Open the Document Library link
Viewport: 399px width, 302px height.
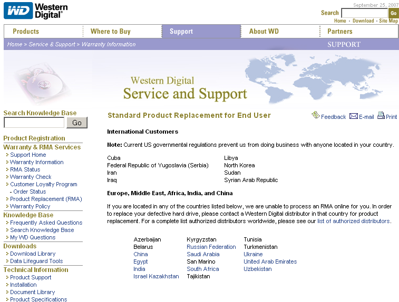[x=32, y=292]
